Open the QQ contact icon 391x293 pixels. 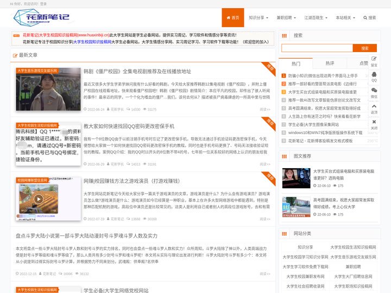tap(374, 77)
